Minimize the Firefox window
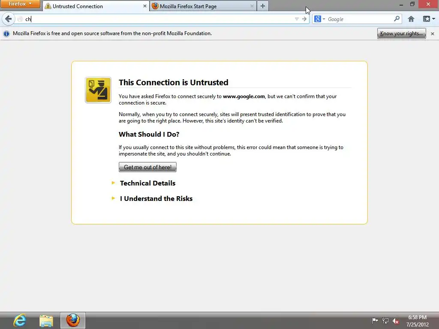This screenshot has width=439, height=329. [x=401, y=4]
